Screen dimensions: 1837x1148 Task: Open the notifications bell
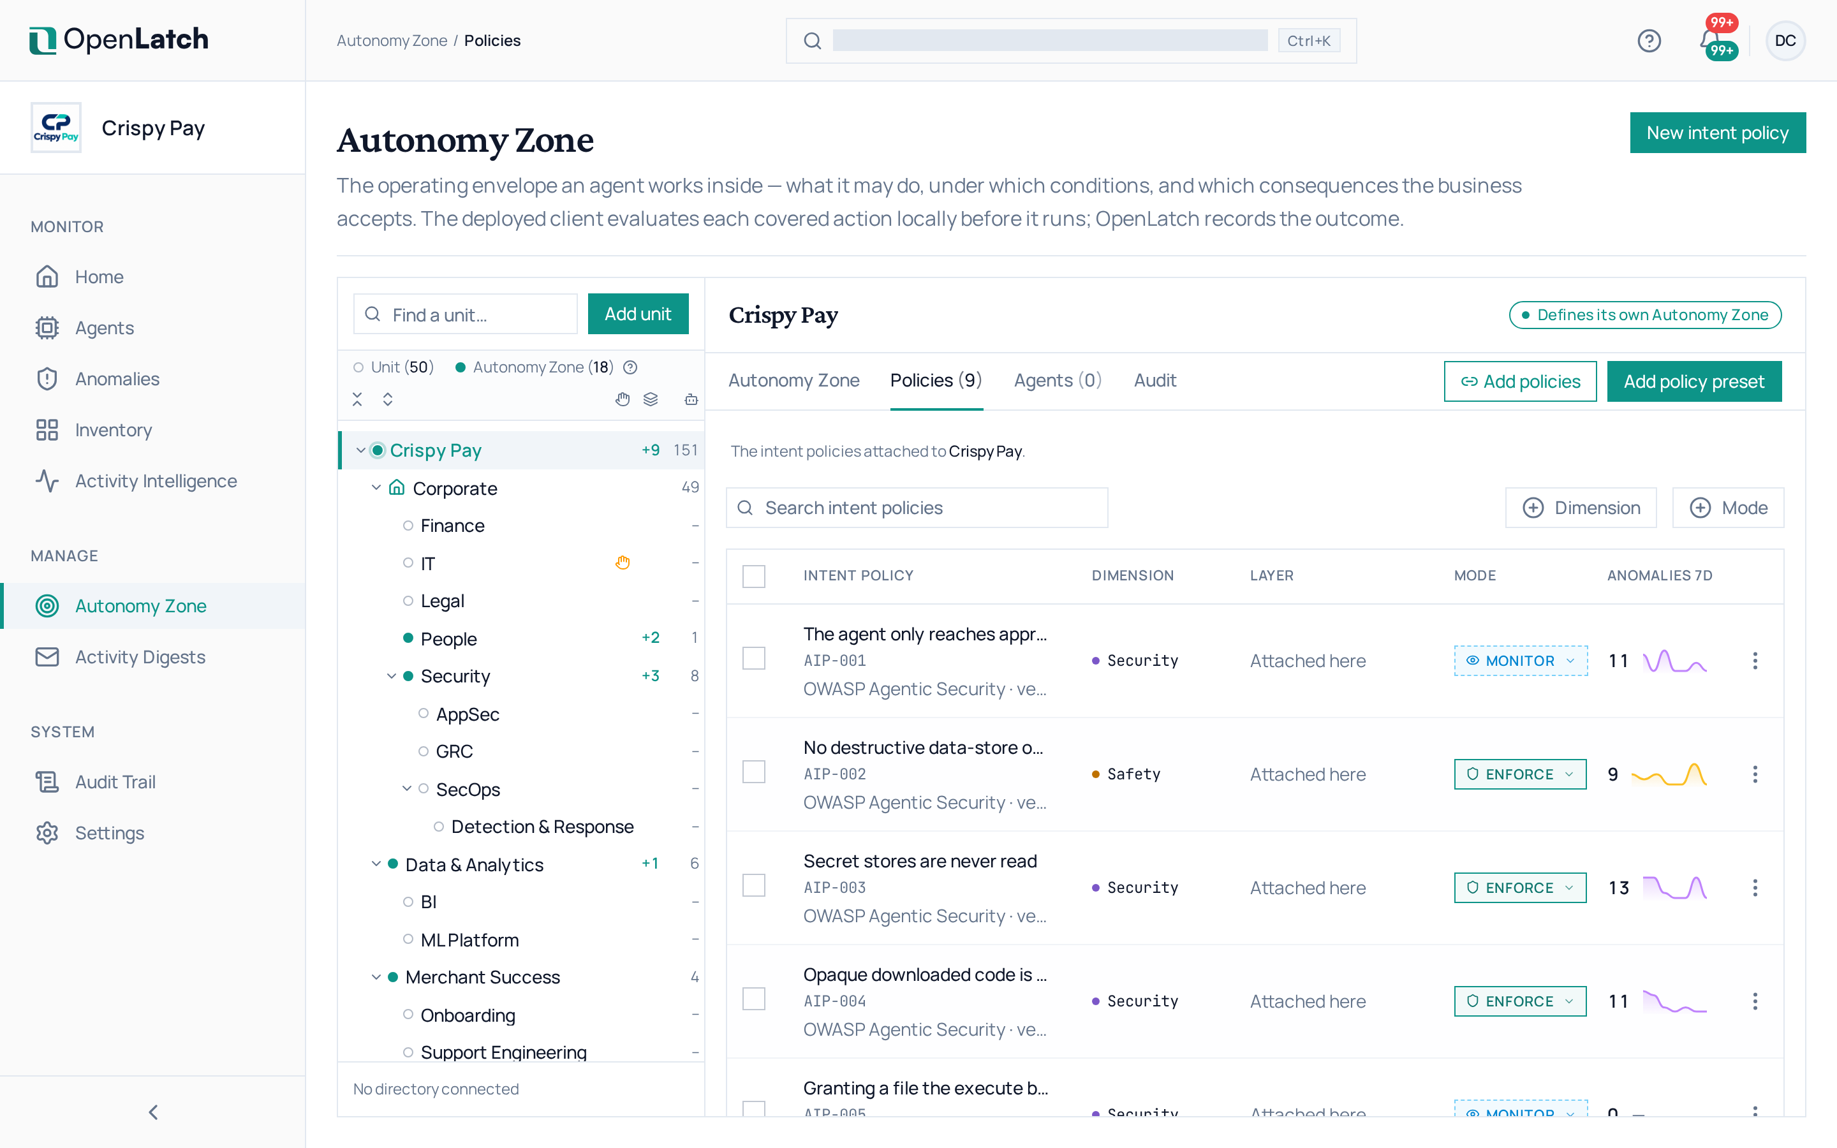1711,40
